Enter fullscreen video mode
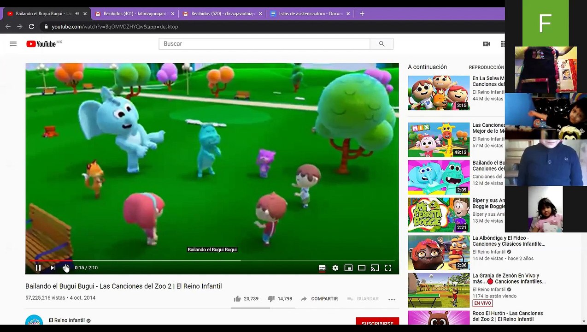The image size is (587, 332). point(388,268)
